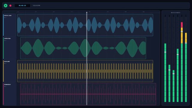Select the Bassline track header
The height and width of the screenshot is (108, 192).
pos(10,71)
